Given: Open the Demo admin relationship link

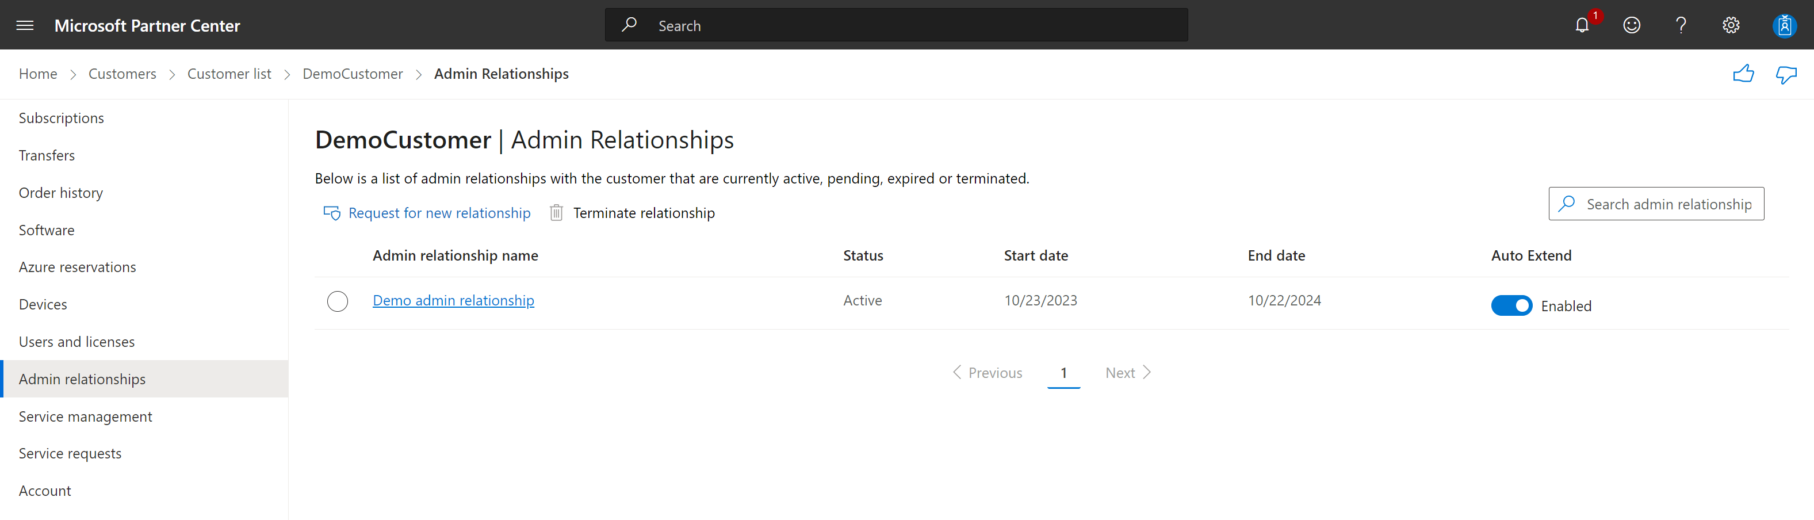Looking at the screenshot, I should pyautogui.click(x=453, y=300).
